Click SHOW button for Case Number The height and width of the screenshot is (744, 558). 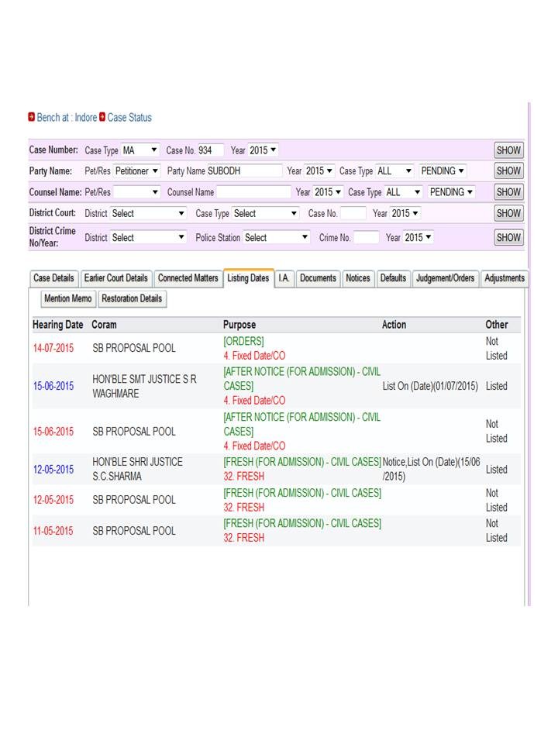(508, 150)
